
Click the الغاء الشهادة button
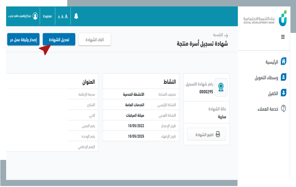click(95, 39)
